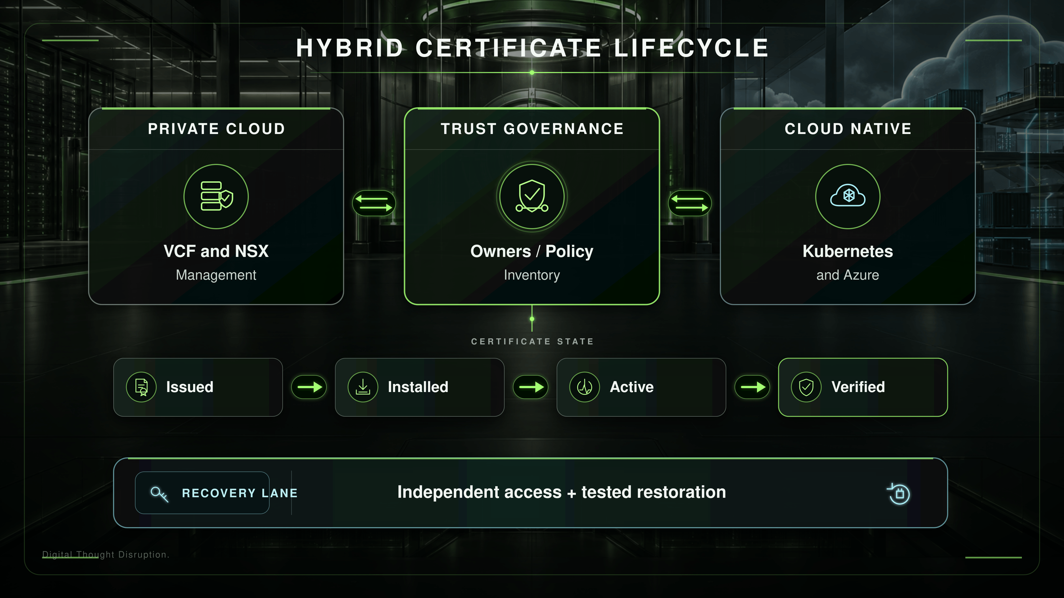This screenshot has width=1064, height=598.
Task: Click the CLOUD NATIVE header
Action: click(x=848, y=129)
